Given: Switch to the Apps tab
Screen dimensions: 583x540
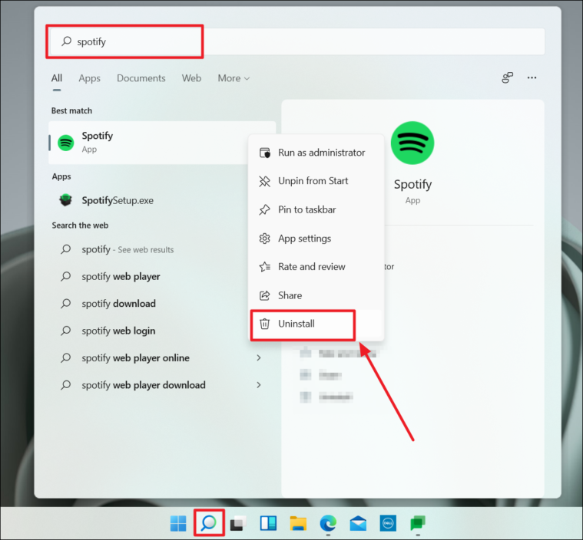Looking at the screenshot, I should pyautogui.click(x=90, y=78).
